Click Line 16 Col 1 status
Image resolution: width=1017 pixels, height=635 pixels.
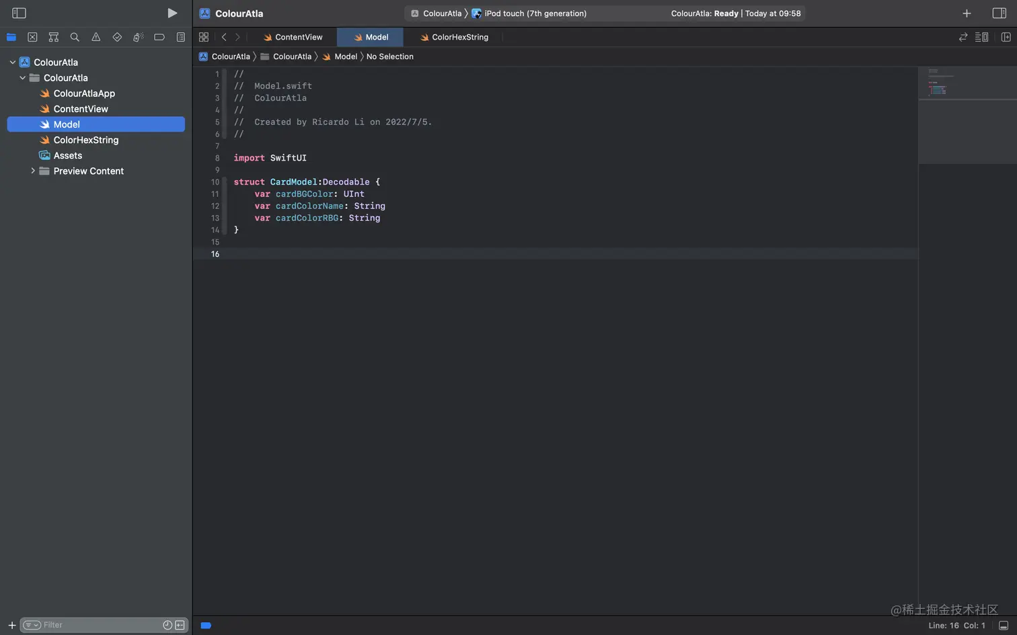956,626
